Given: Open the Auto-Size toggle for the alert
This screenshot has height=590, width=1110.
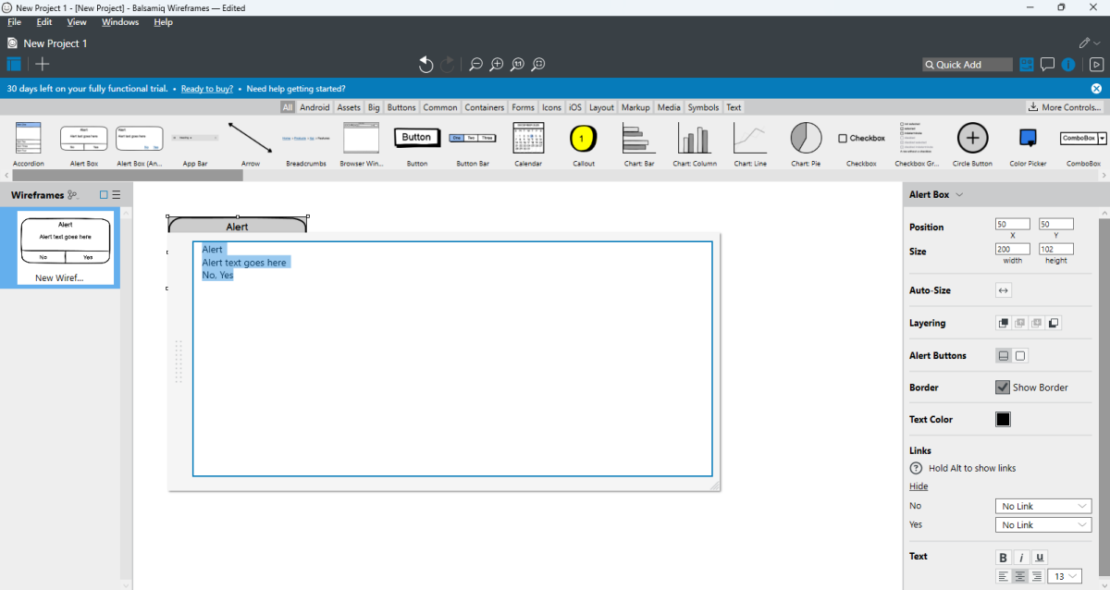Looking at the screenshot, I should click(x=1003, y=289).
